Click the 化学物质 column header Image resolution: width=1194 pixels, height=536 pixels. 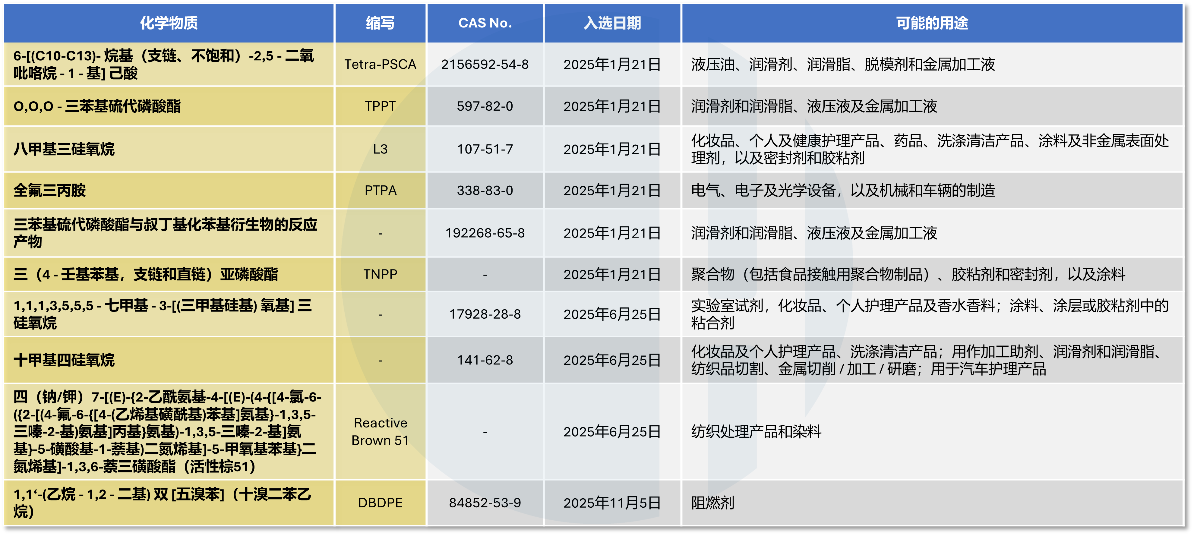coord(169,23)
